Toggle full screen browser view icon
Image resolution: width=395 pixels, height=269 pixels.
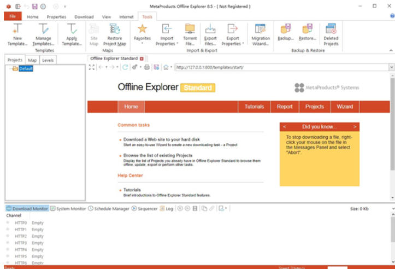click(92, 67)
